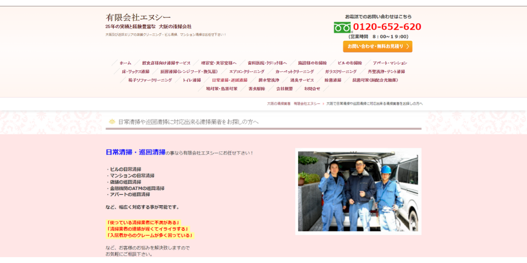
Task: Go to 害虫駆除 page
Action: point(257,89)
